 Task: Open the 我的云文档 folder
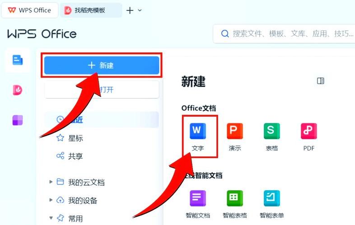tap(80, 182)
